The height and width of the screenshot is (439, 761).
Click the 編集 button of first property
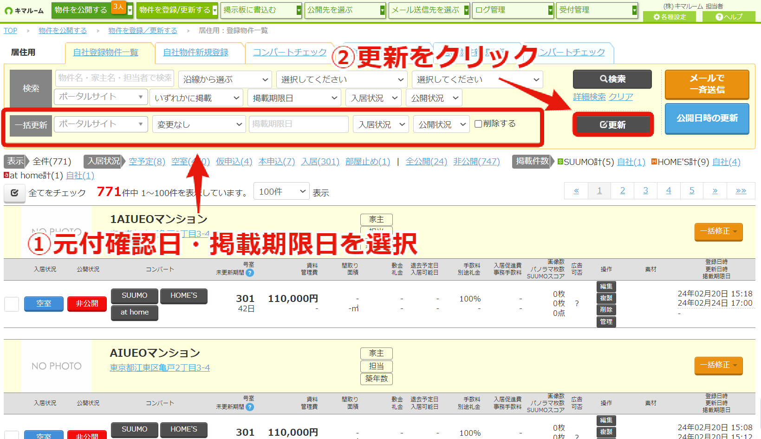pyautogui.click(x=606, y=287)
